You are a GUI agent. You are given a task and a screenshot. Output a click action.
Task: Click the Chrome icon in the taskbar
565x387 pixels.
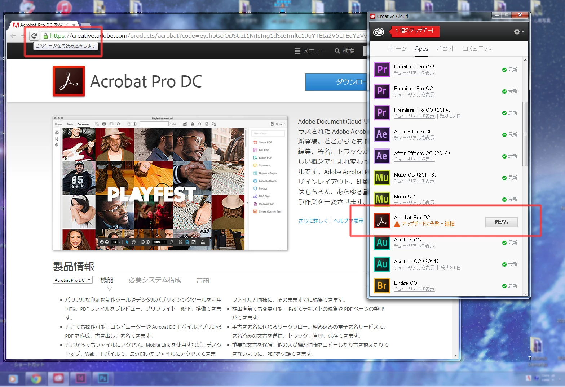[36, 379]
